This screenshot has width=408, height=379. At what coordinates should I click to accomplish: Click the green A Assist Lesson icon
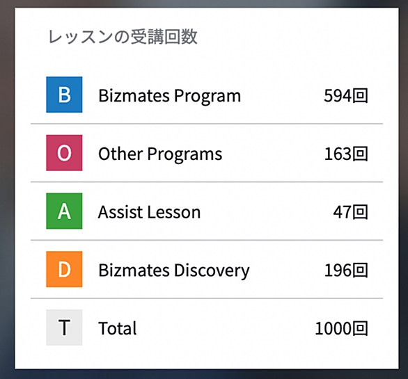point(64,211)
